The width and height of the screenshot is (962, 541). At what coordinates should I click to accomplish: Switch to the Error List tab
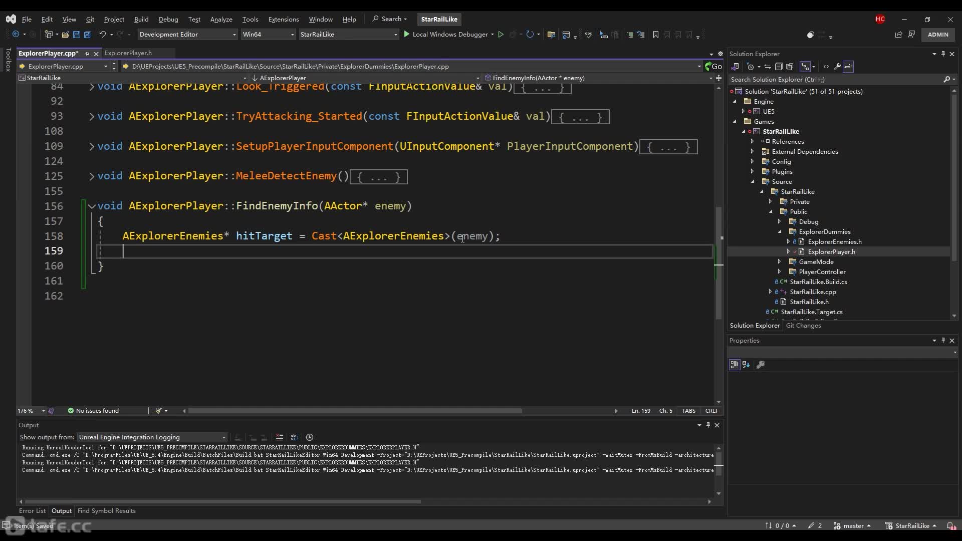(32, 511)
